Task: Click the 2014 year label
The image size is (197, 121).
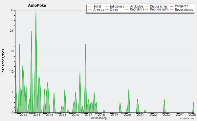Action: click(49, 115)
